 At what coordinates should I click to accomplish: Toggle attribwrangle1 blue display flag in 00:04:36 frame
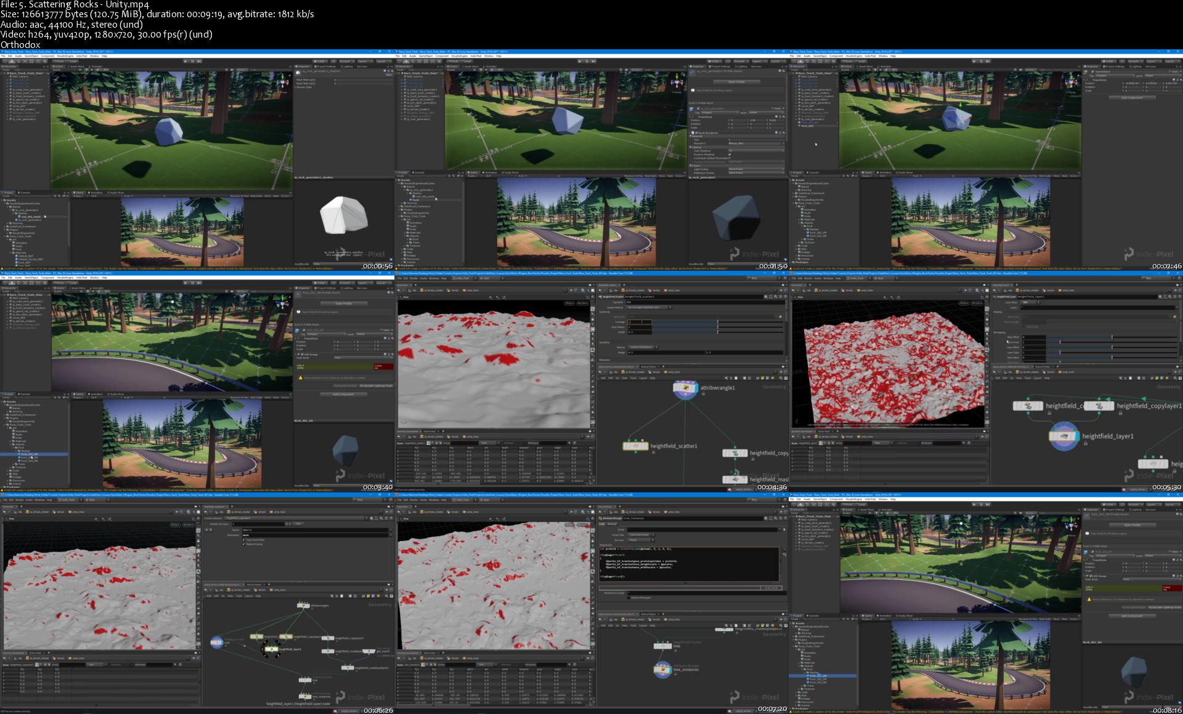(695, 388)
